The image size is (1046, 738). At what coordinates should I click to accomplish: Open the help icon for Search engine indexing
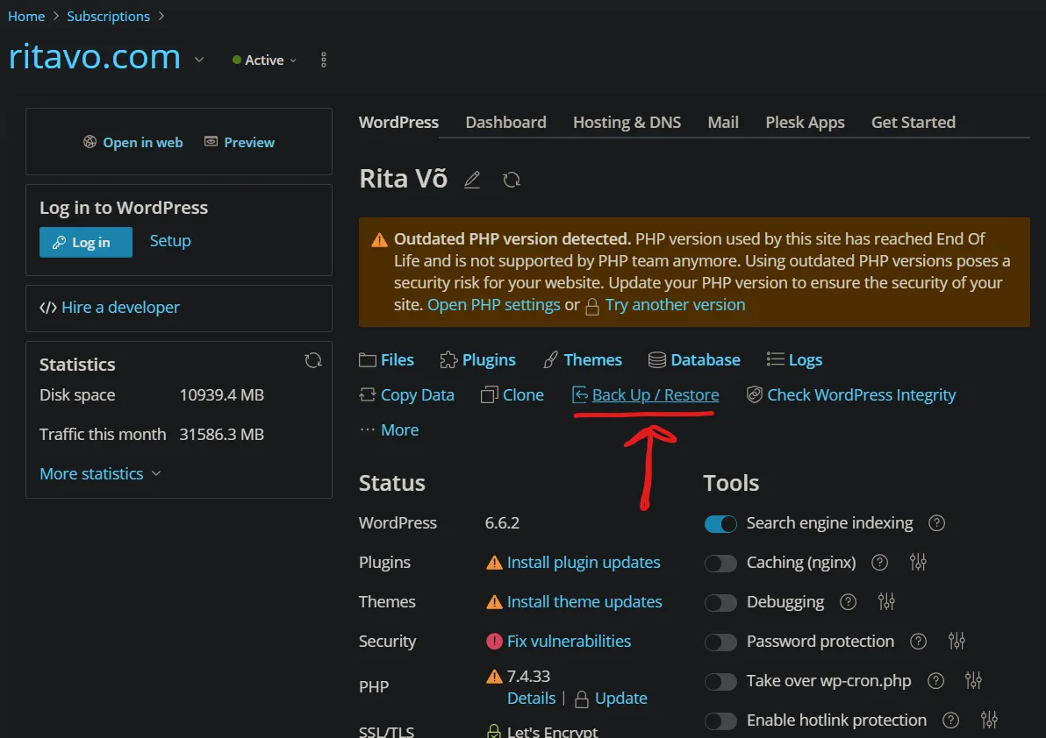(x=936, y=523)
